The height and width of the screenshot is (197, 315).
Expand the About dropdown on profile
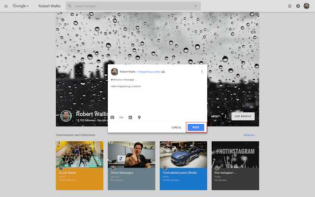click(x=216, y=116)
